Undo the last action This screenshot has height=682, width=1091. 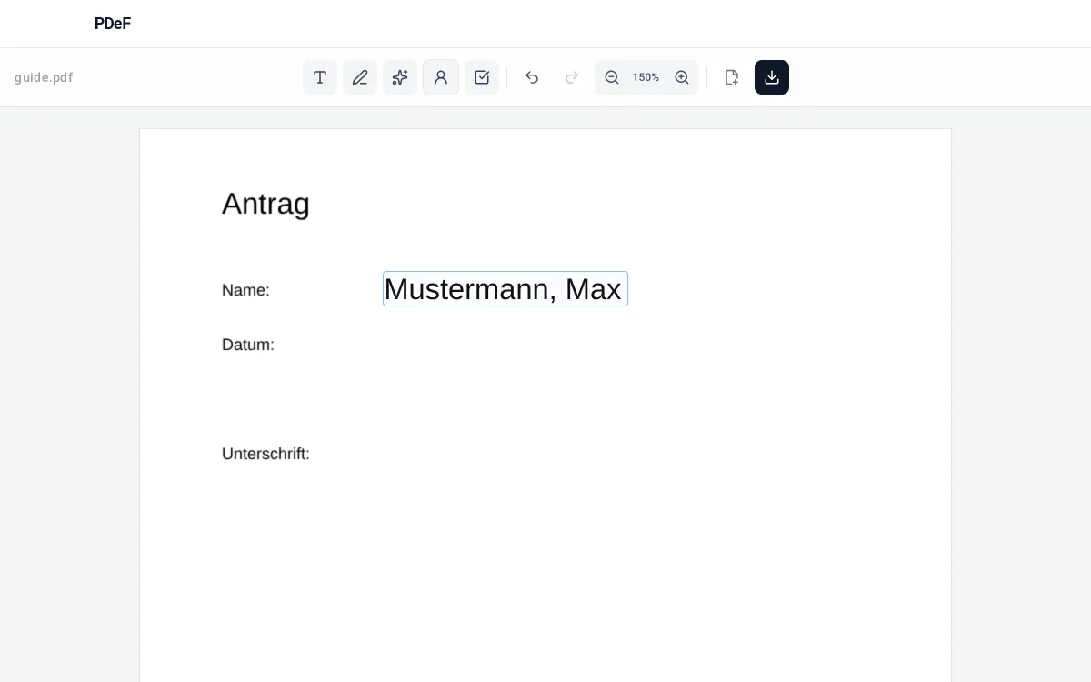pyautogui.click(x=532, y=77)
